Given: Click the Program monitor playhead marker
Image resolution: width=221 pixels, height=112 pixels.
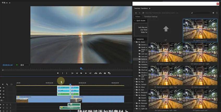Looking at the screenshot, I should coord(81,69).
